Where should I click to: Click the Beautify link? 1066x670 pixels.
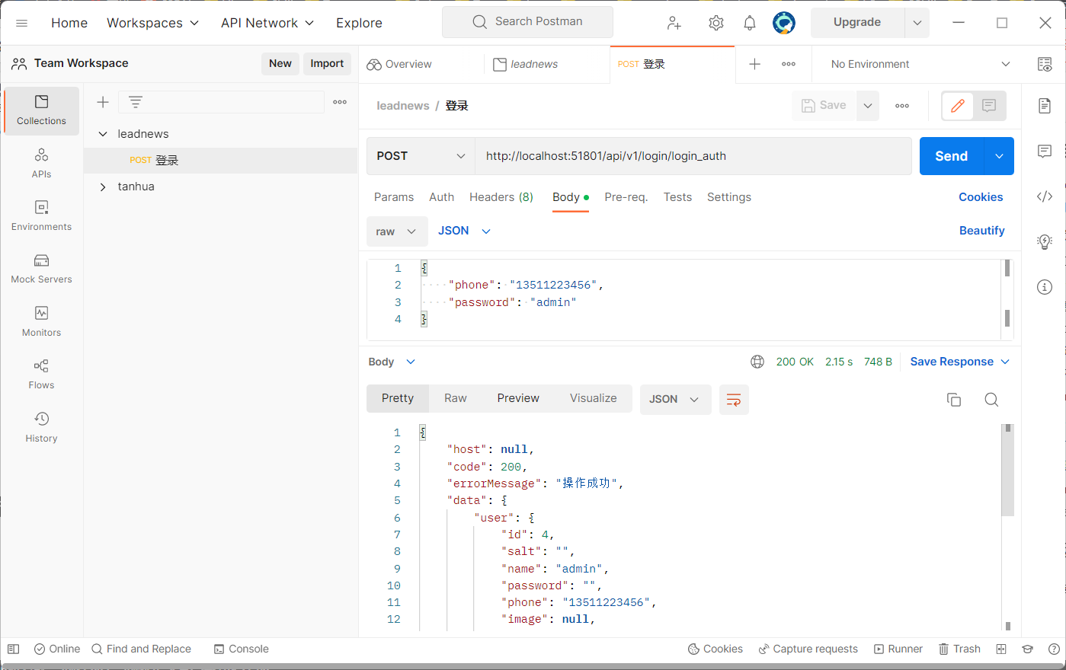[981, 231]
